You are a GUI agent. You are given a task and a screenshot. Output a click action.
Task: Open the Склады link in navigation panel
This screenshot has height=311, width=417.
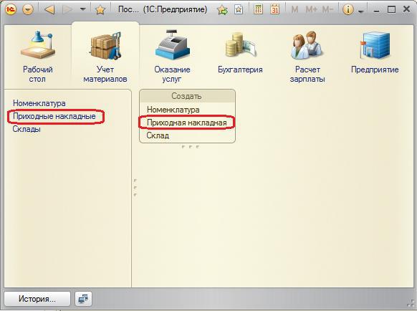click(27, 129)
